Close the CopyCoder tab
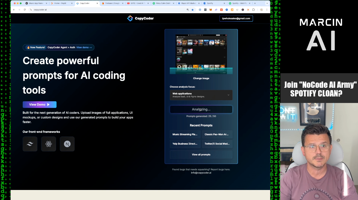This screenshot has width=358, height=200. pos(97,3)
